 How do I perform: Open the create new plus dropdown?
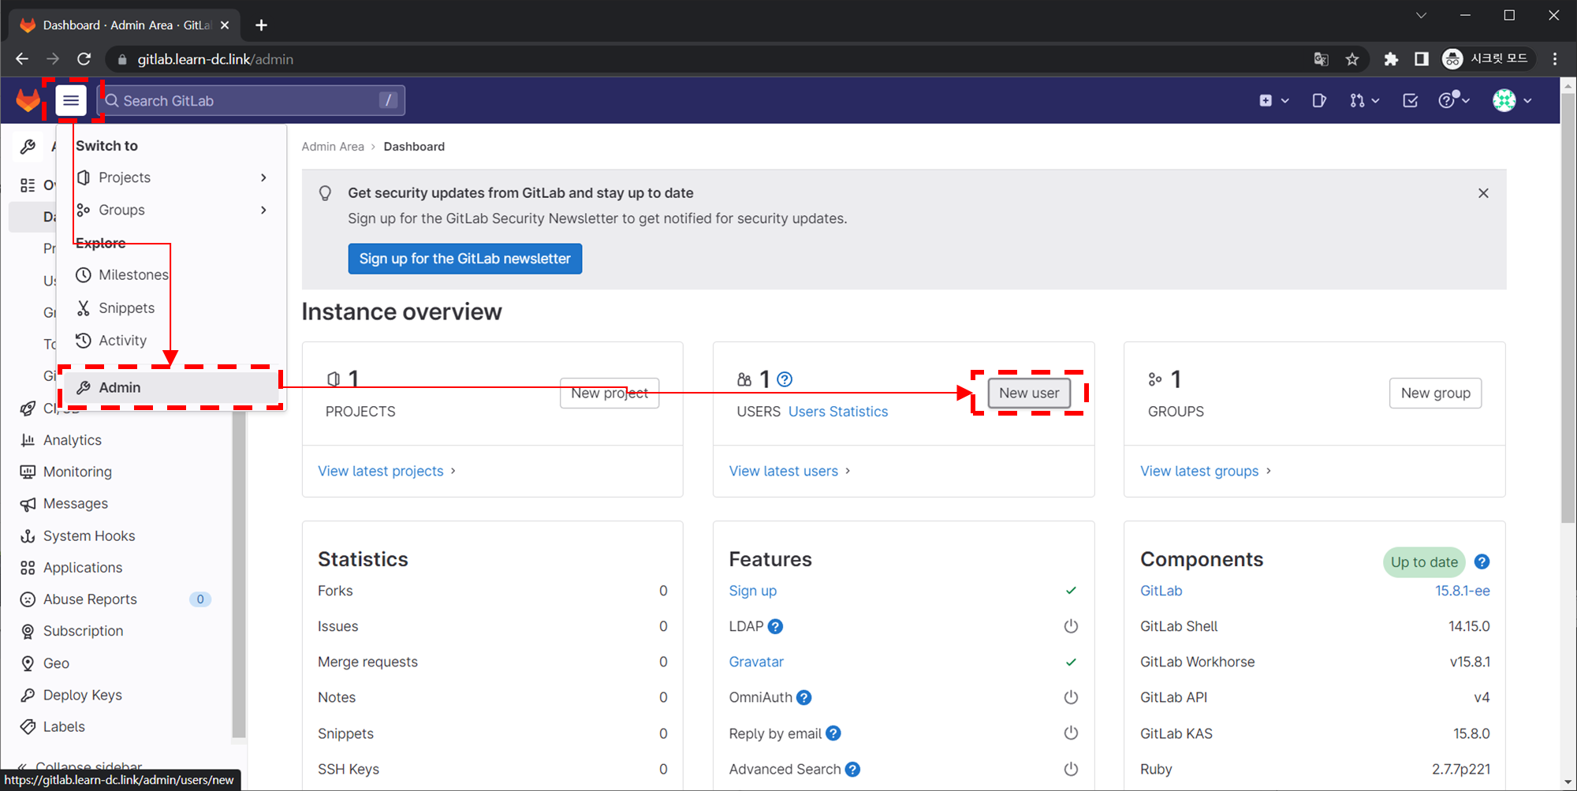1273,100
